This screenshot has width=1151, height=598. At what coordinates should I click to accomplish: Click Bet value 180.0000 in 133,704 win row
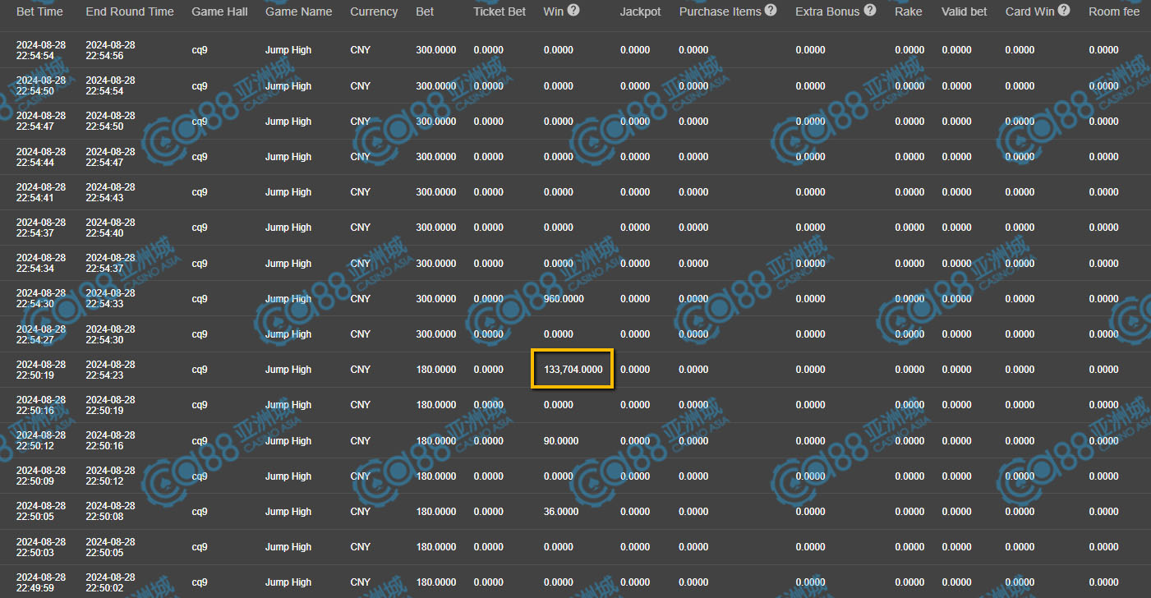[436, 370]
